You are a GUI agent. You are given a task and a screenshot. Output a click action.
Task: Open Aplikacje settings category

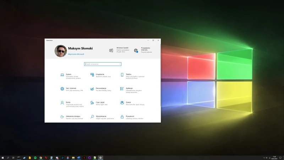click(x=131, y=90)
